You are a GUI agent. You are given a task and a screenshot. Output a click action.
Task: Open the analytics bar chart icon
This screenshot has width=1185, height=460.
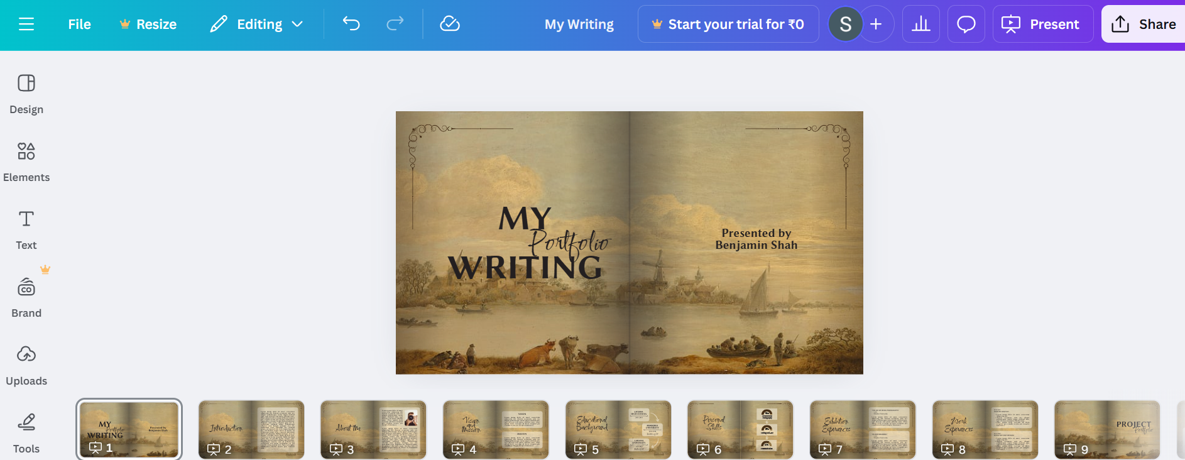(921, 24)
